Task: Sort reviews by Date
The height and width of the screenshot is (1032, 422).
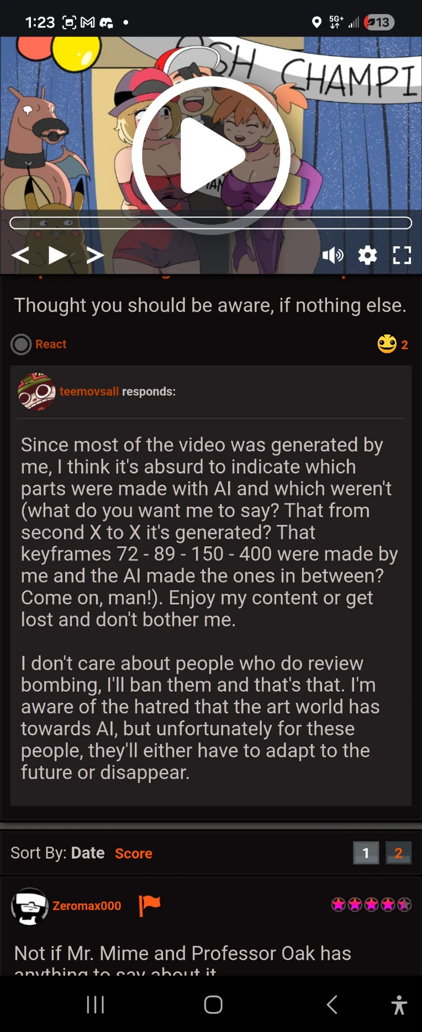Action: click(88, 853)
